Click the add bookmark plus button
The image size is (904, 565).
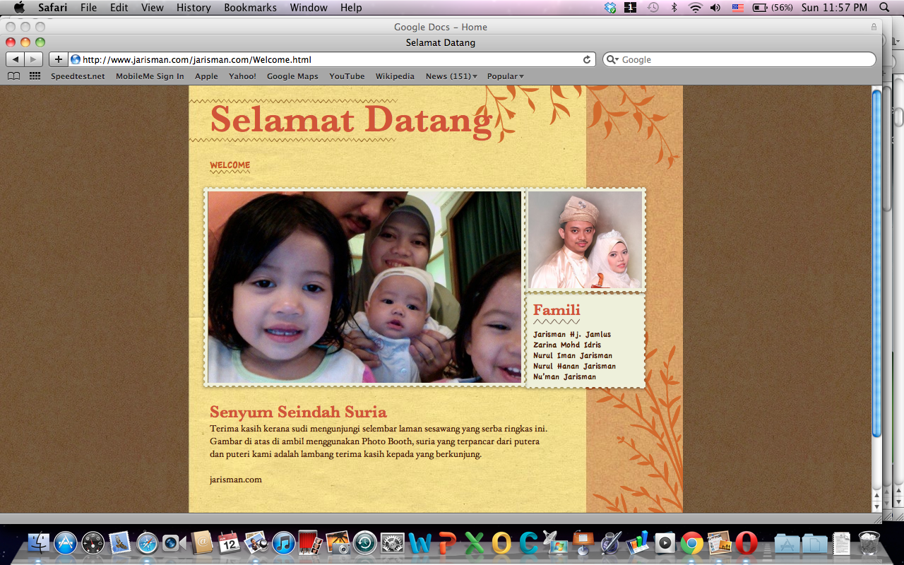pos(58,59)
